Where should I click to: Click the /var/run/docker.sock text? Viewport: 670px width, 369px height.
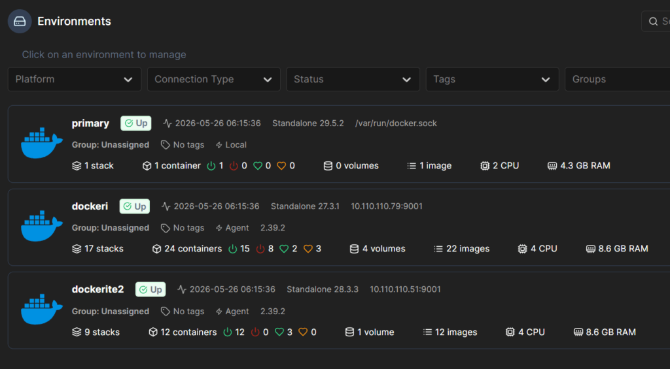(396, 123)
